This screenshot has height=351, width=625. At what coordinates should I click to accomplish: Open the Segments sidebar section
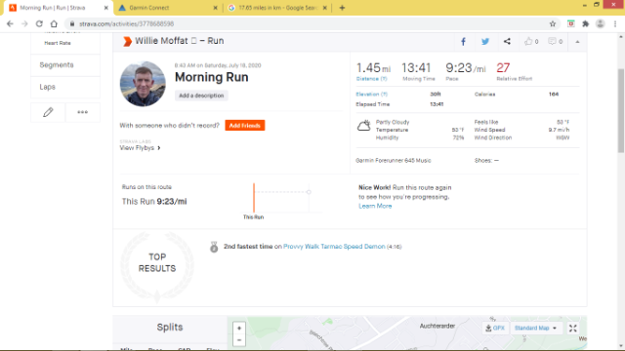tap(65, 65)
